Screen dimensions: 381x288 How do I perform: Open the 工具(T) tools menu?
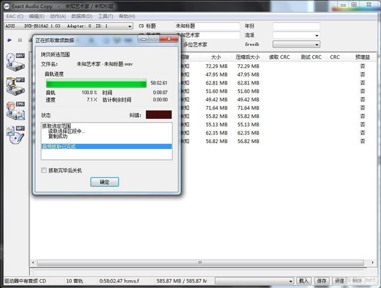[105, 16]
